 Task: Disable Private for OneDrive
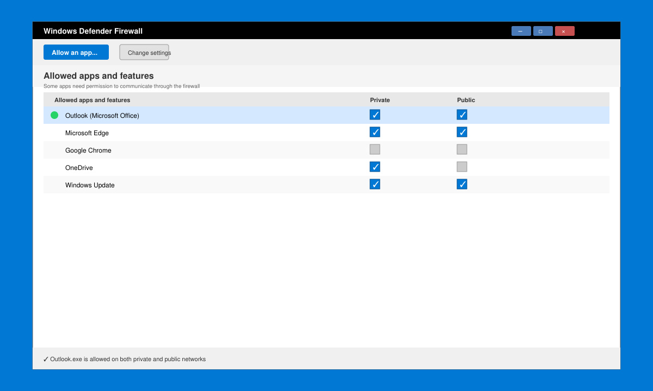click(x=375, y=167)
